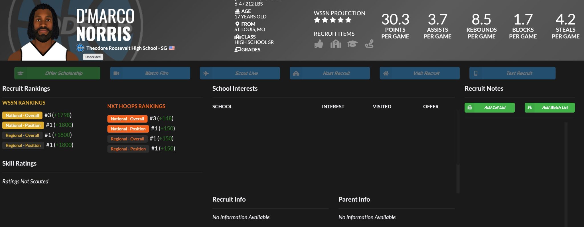This screenshot has height=227, width=584.
Task: Click the USA flag icon
Action: [172, 48]
